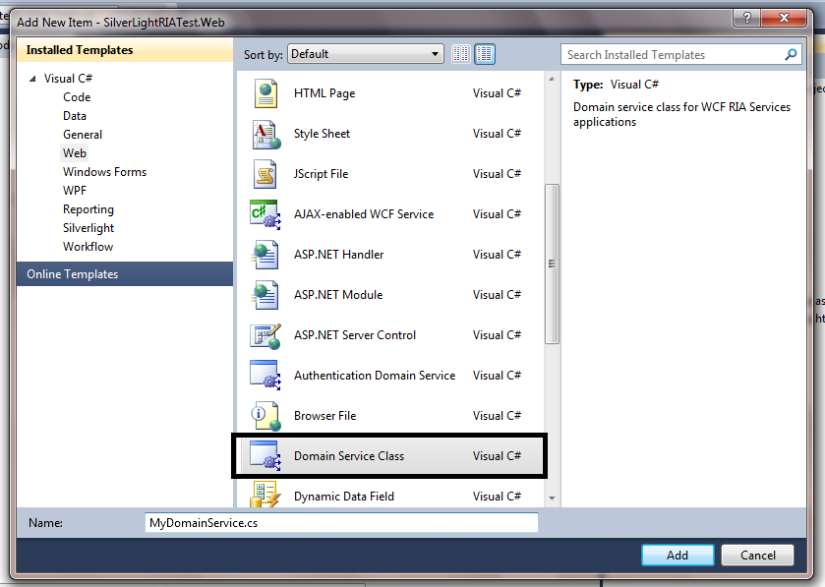Click the ASP.NET Handler name text
Image resolution: width=825 pixels, height=587 pixels.
click(339, 255)
